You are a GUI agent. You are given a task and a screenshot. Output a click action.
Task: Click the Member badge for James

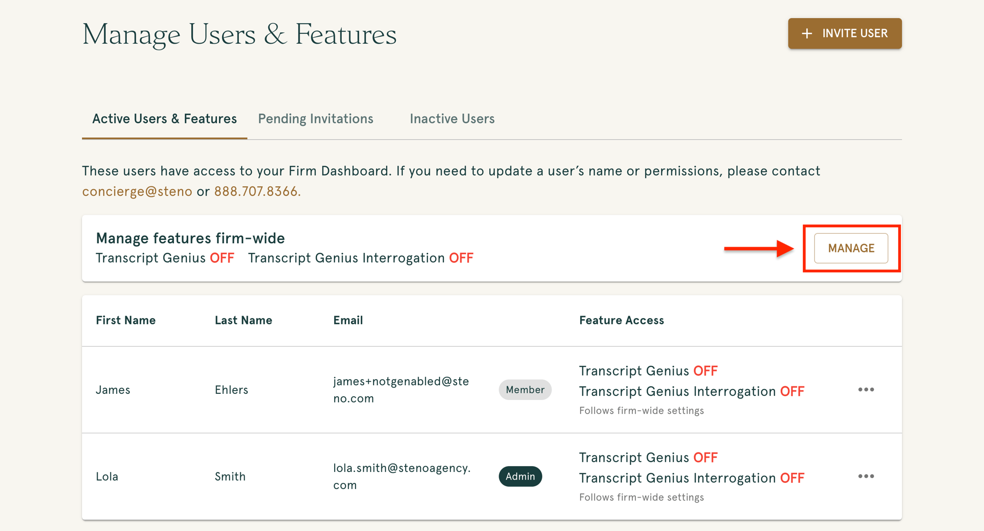525,390
